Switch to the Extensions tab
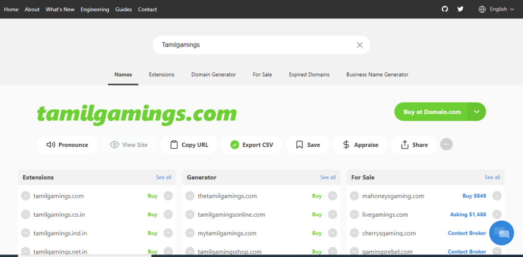 pyautogui.click(x=161, y=74)
